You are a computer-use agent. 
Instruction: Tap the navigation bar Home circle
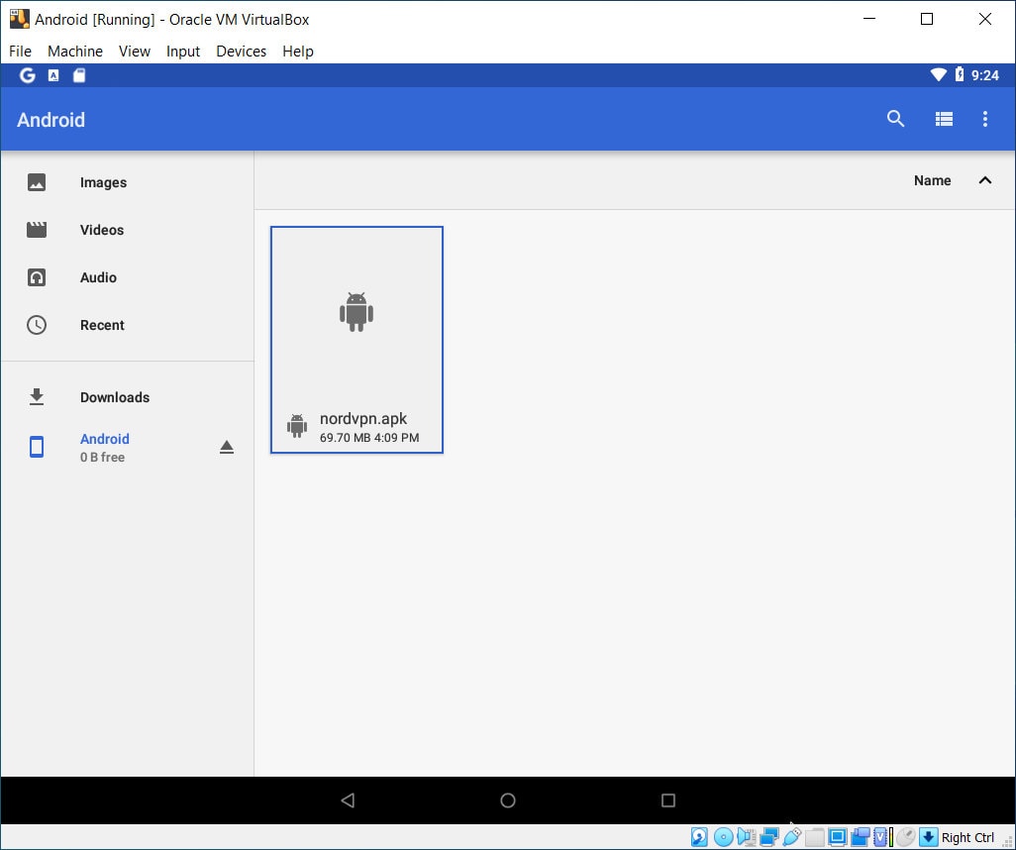click(508, 800)
